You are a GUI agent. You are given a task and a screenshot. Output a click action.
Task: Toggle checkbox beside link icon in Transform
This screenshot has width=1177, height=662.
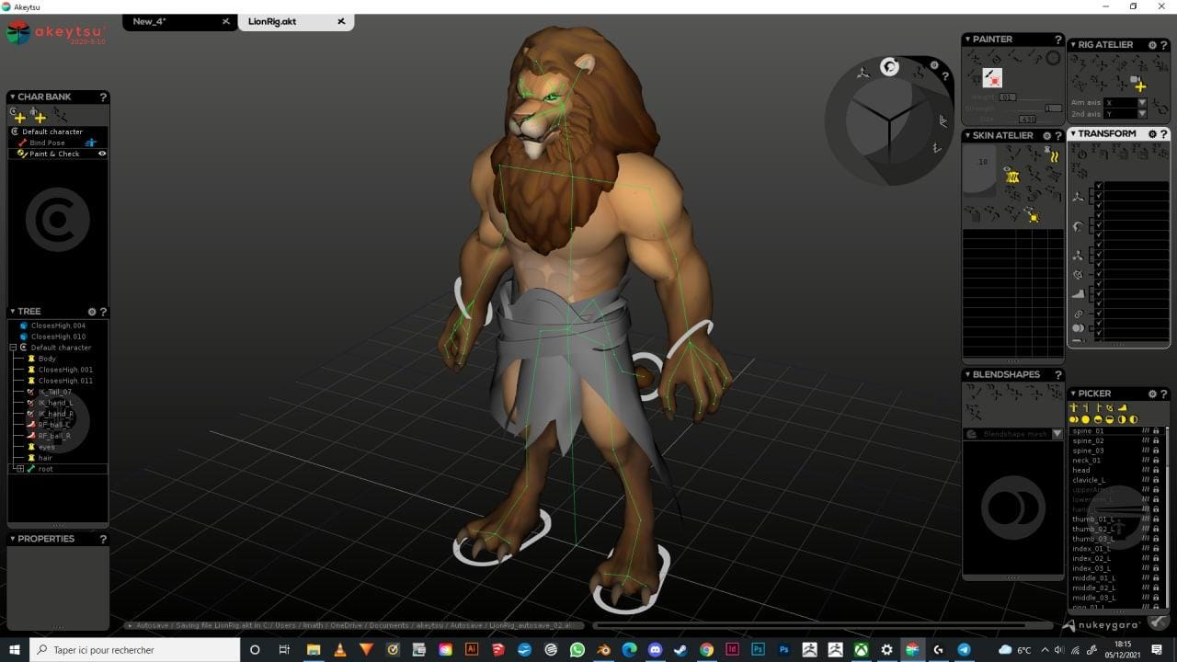click(x=1098, y=313)
